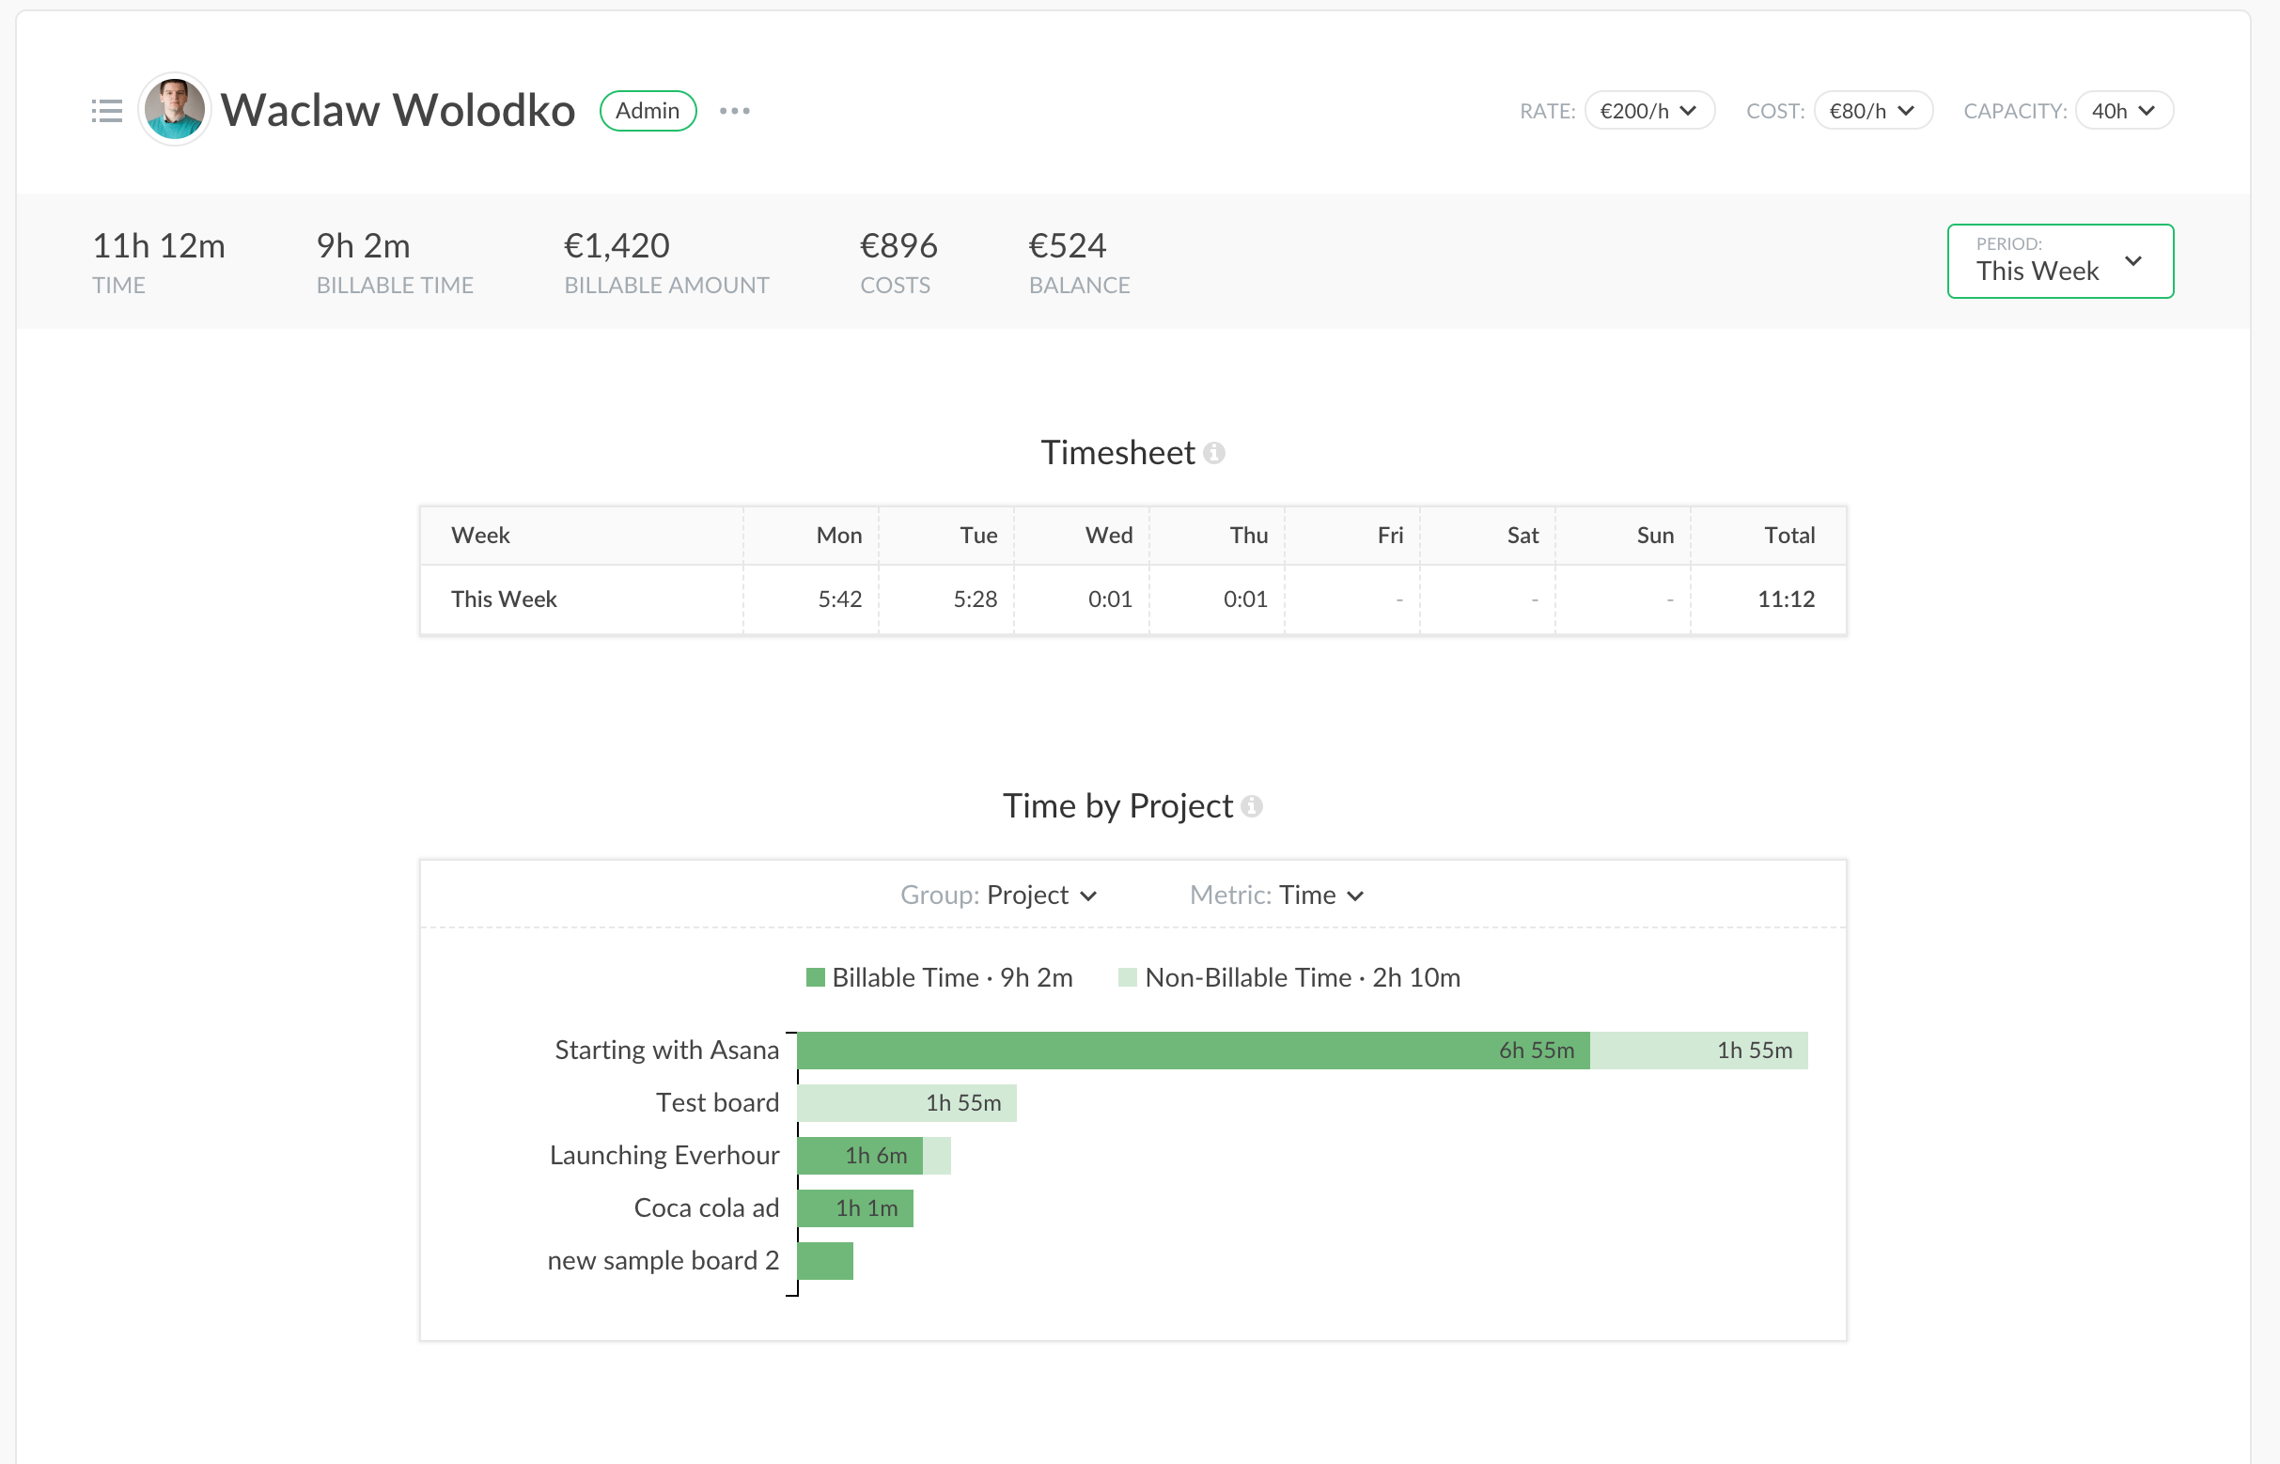The image size is (2280, 1464).
Task: Click Waclaw Wolodko's profile avatar
Action: (174, 109)
